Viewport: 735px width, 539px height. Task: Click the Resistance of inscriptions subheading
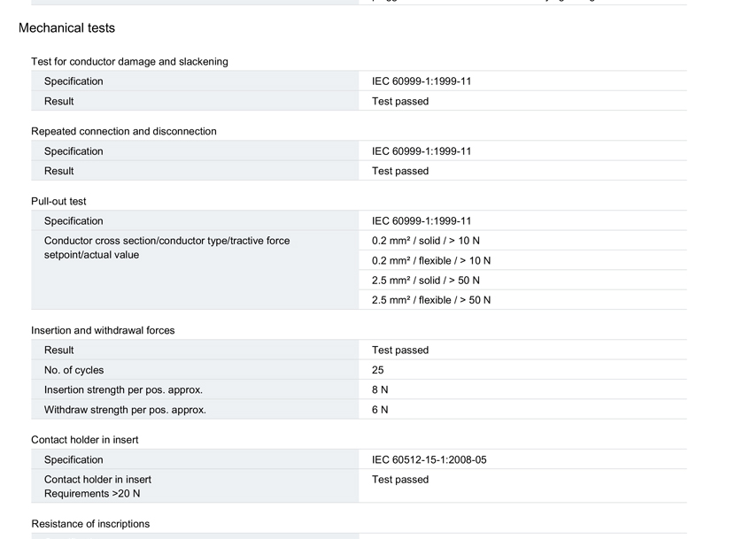pyautogui.click(x=90, y=524)
